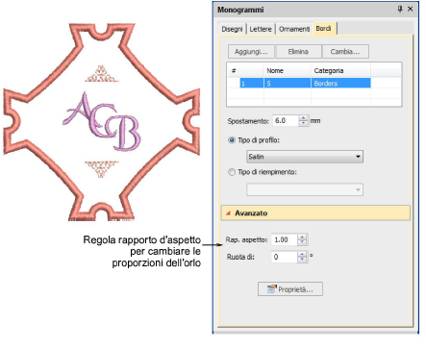426x349 pixels.
Task: Click the Aggiungi... button
Action: pyautogui.click(x=251, y=52)
